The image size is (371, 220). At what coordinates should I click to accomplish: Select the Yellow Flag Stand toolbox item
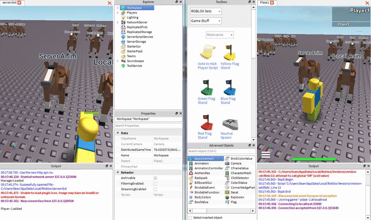[230, 57]
